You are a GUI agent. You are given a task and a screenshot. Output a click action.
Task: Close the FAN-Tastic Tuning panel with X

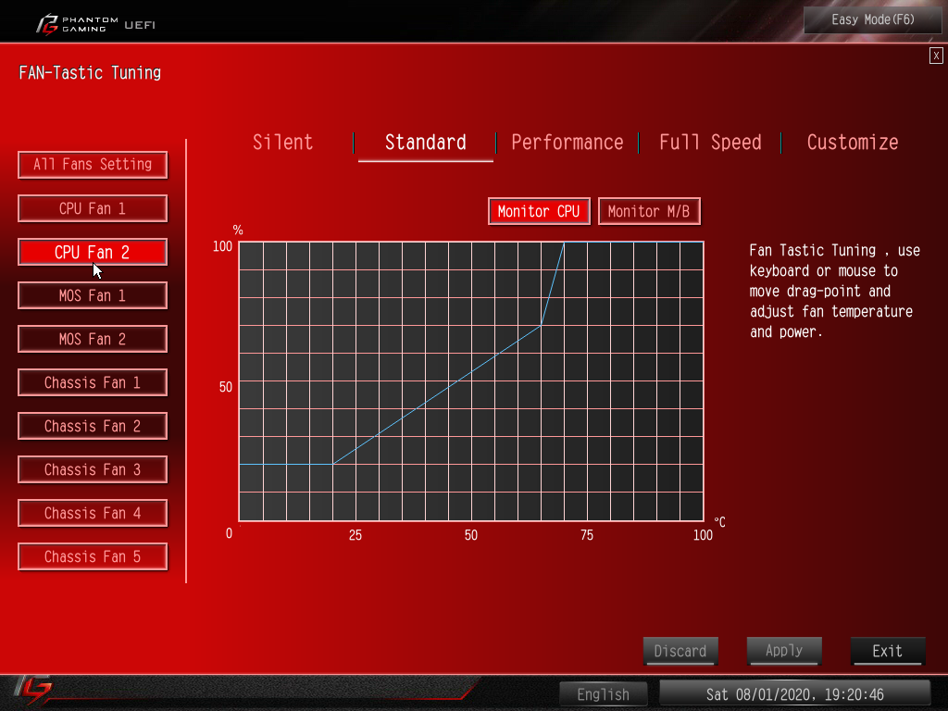pos(936,56)
